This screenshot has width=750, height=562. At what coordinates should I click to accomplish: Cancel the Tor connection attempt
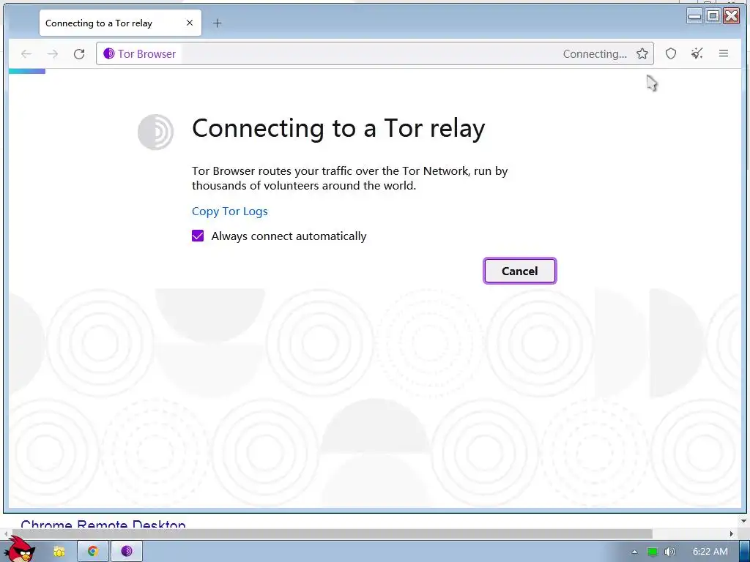tap(519, 271)
